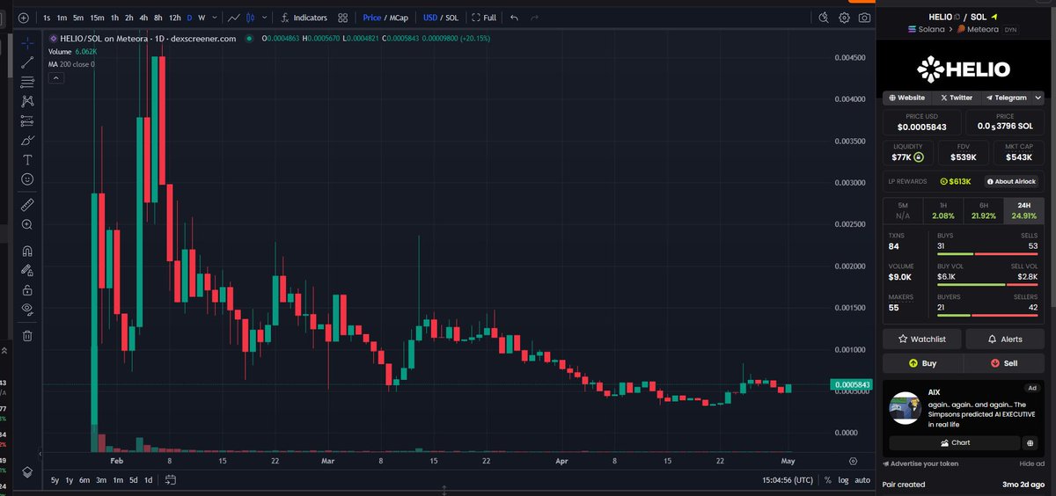Set chart interval to 1s
Viewport: 1056px width, 496px height.
pos(47,18)
